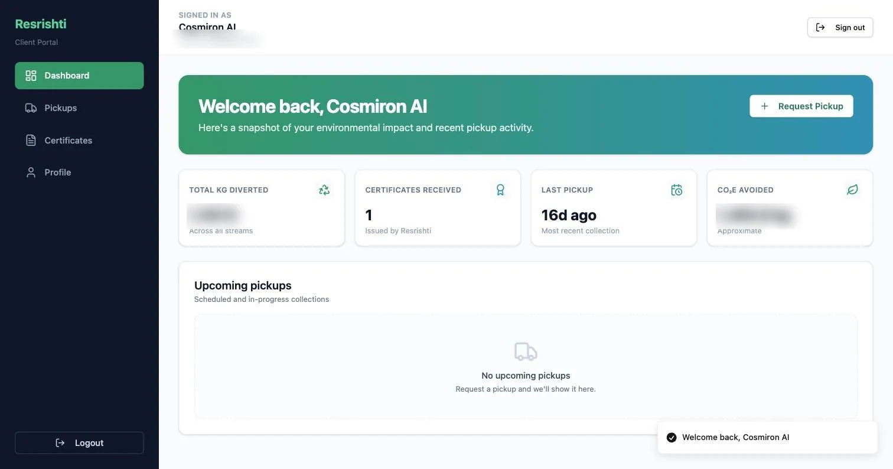The width and height of the screenshot is (893, 469).
Task: Click the "No upcoming pickups" text
Action: tap(526, 376)
